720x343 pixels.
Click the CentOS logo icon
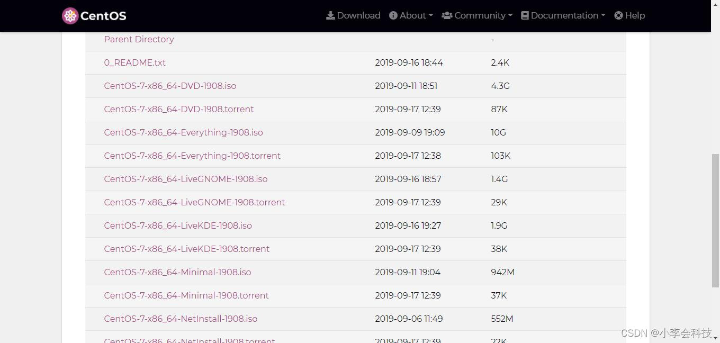pyautogui.click(x=70, y=16)
